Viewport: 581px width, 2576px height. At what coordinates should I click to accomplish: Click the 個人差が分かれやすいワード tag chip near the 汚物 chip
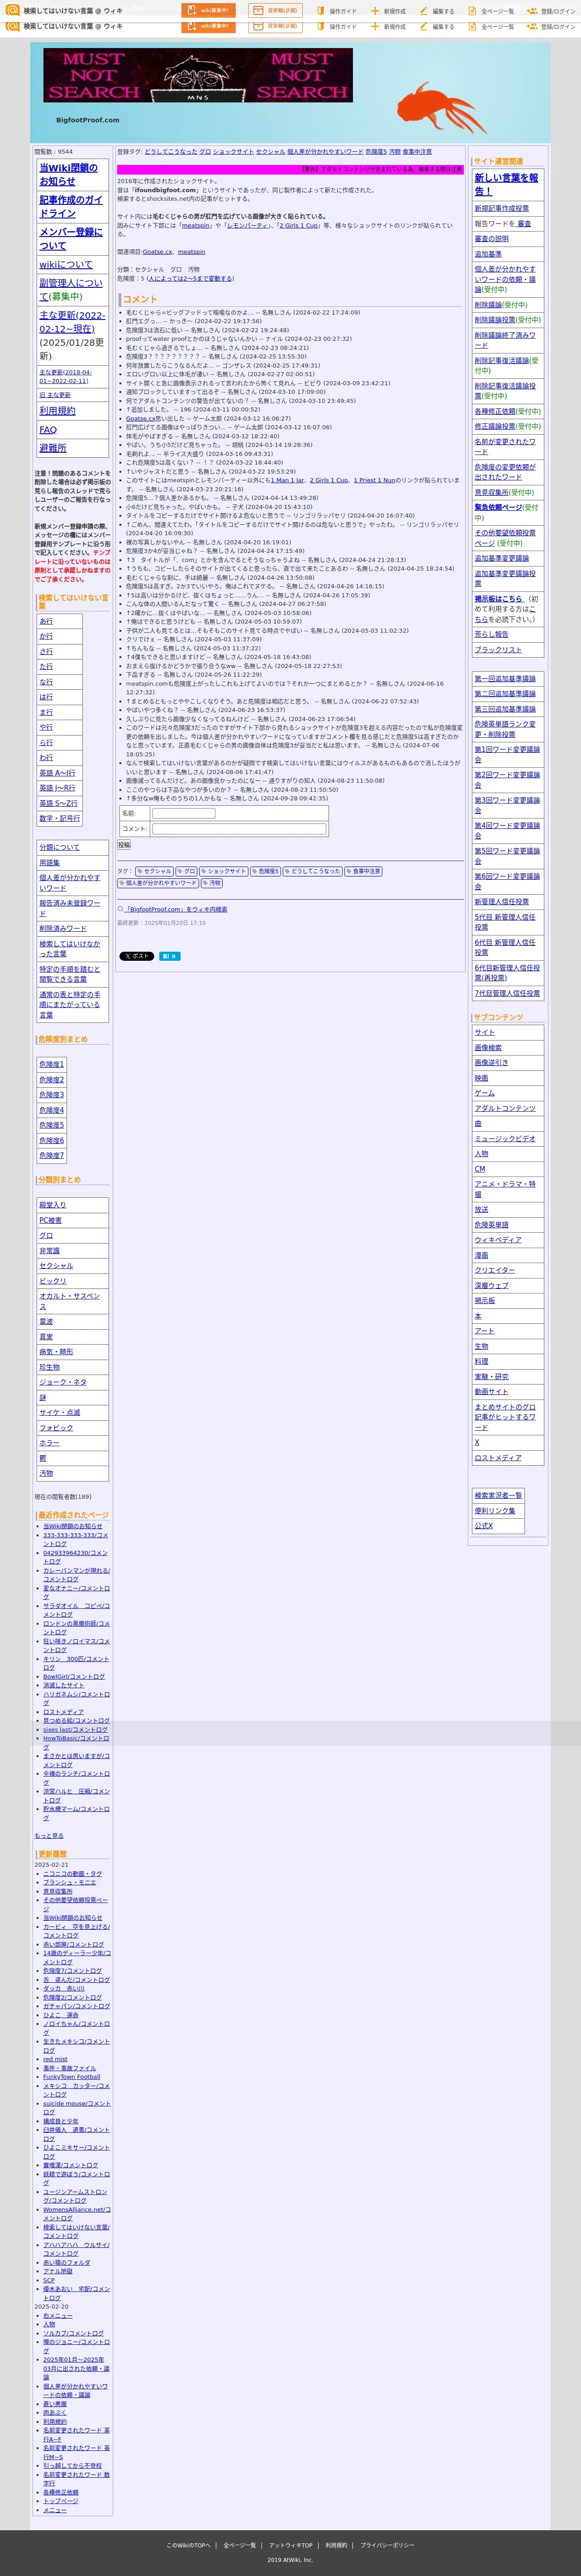point(158,883)
